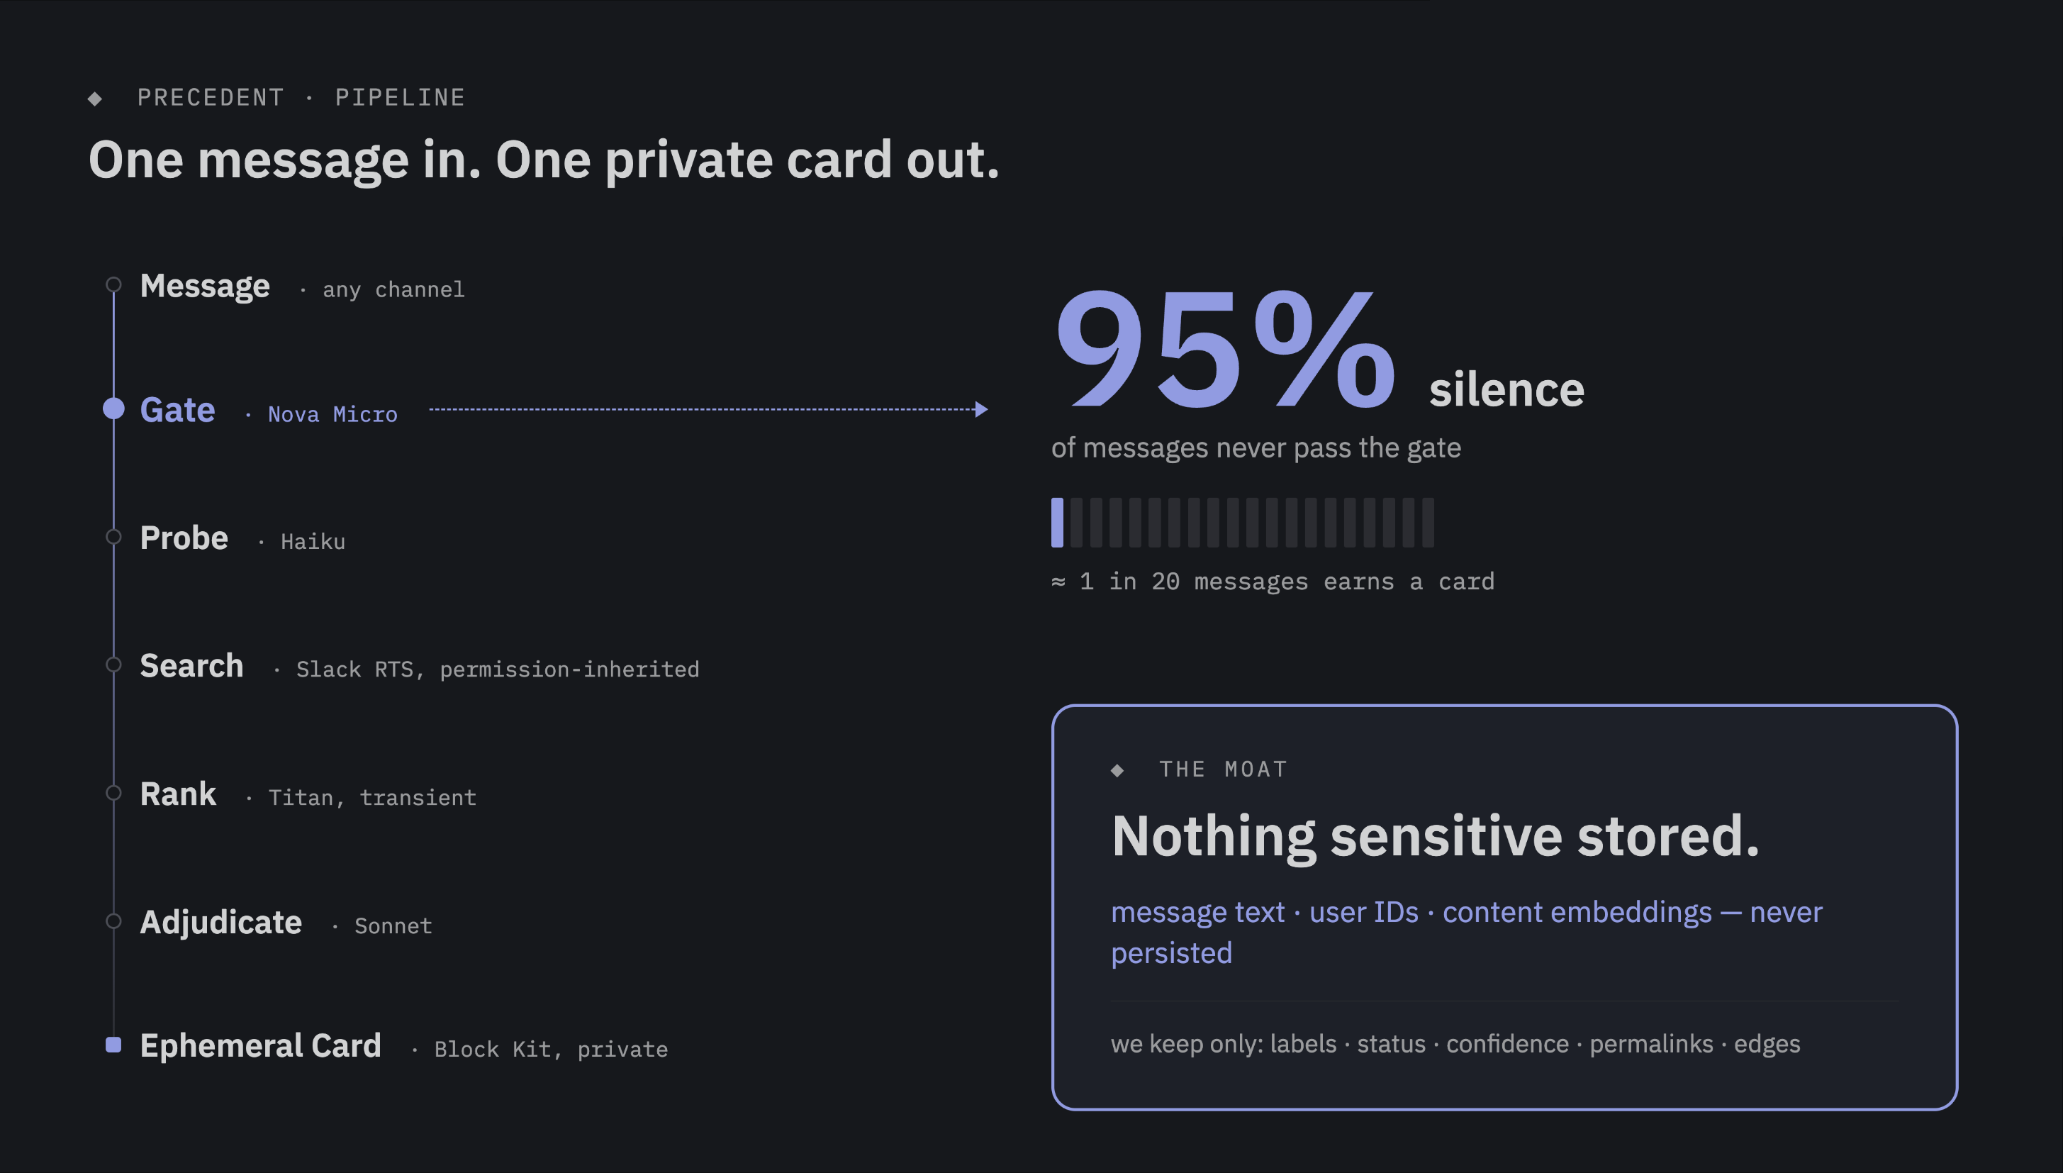The image size is (2063, 1173).
Task: Click the filled Gate node on the timeline
Action: click(113, 409)
